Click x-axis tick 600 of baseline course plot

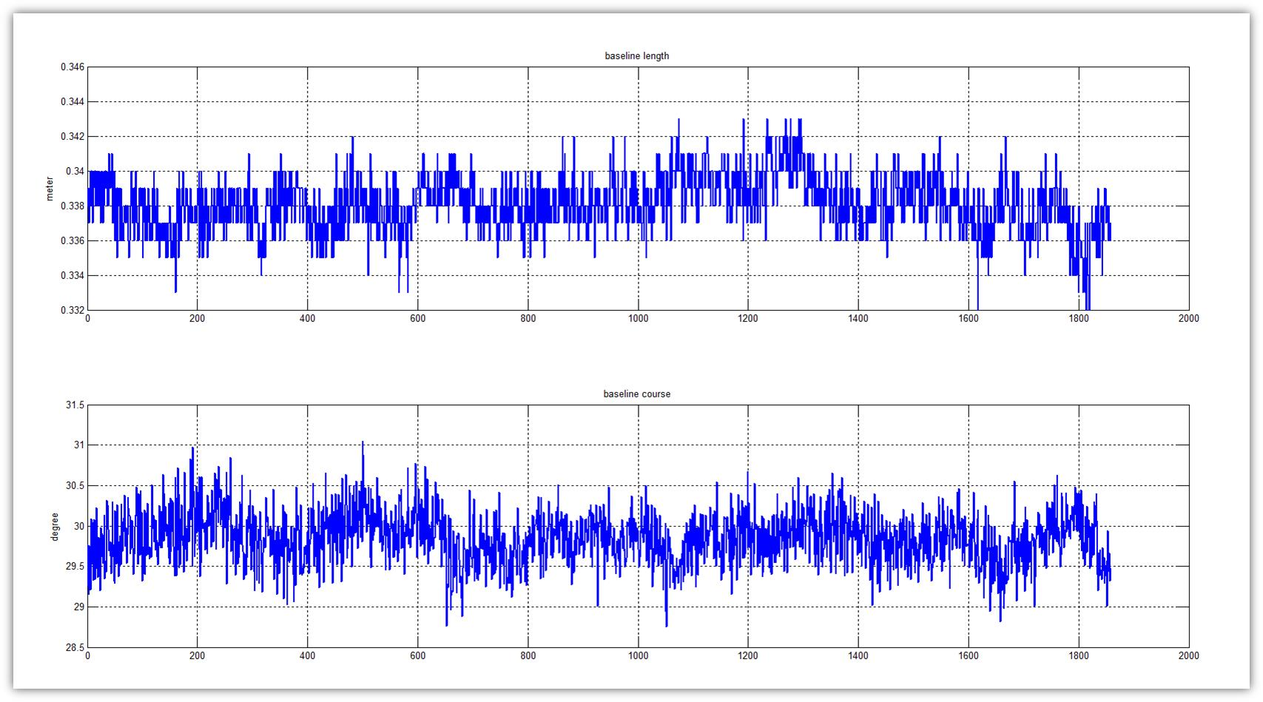tap(418, 656)
